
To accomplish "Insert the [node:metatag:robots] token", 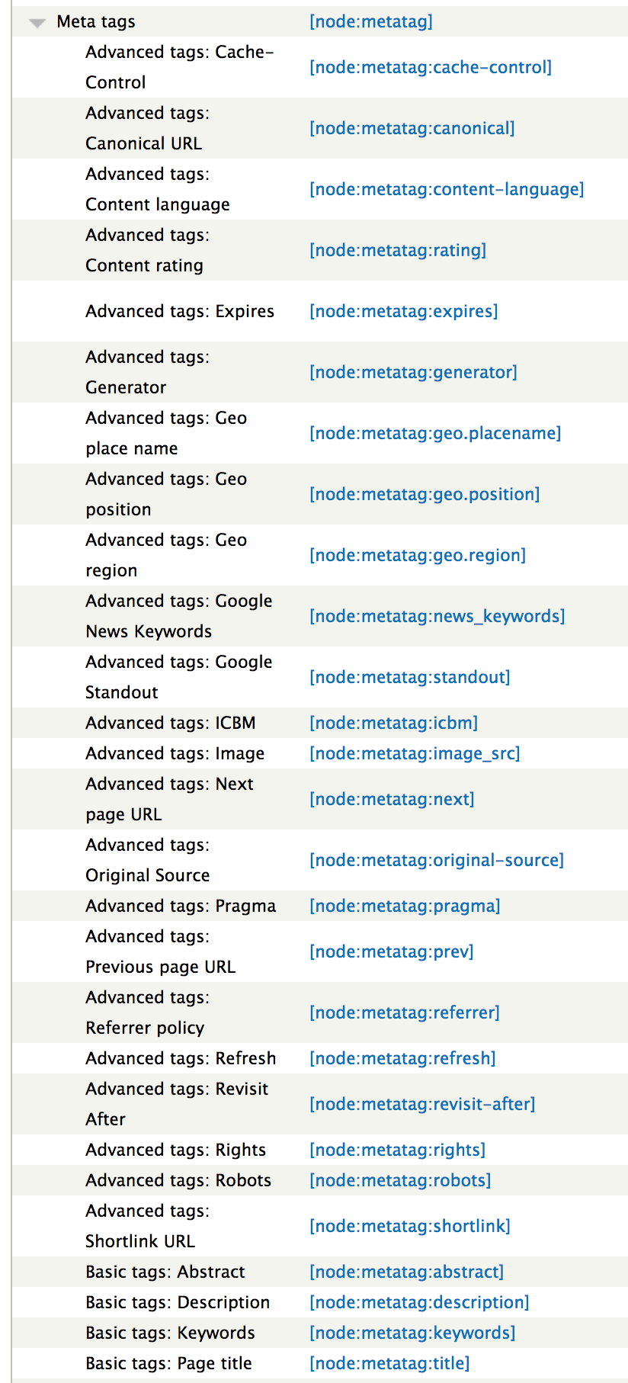I will click(400, 1180).
